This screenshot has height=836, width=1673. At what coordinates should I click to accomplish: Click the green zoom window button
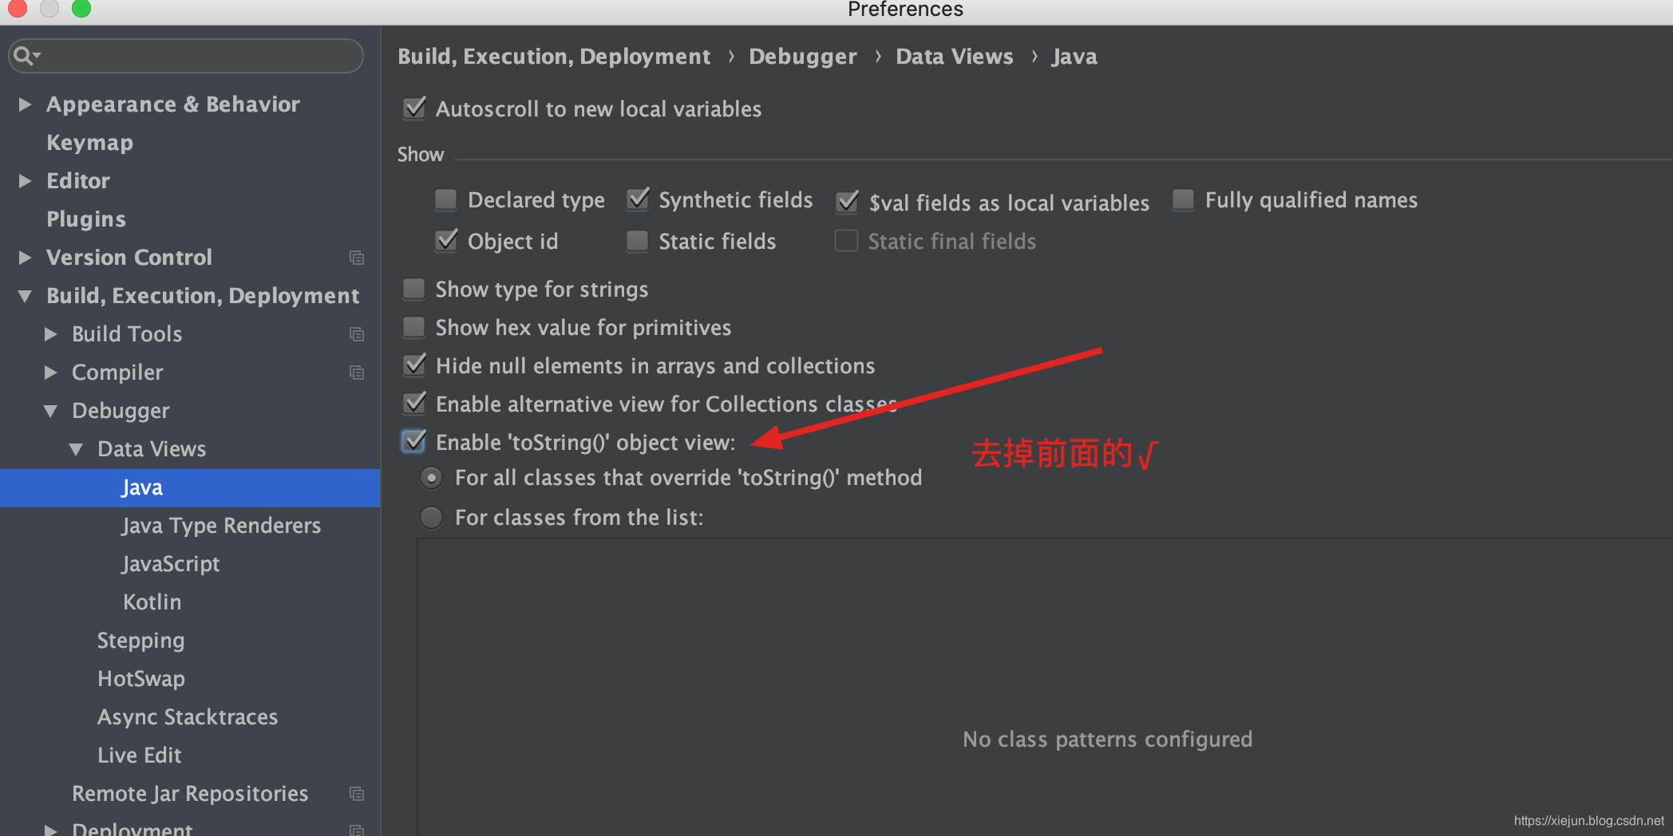[x=81, y=8]
